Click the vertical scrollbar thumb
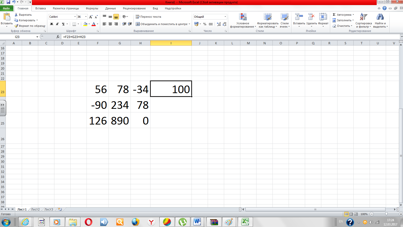 tap(401, 156)
